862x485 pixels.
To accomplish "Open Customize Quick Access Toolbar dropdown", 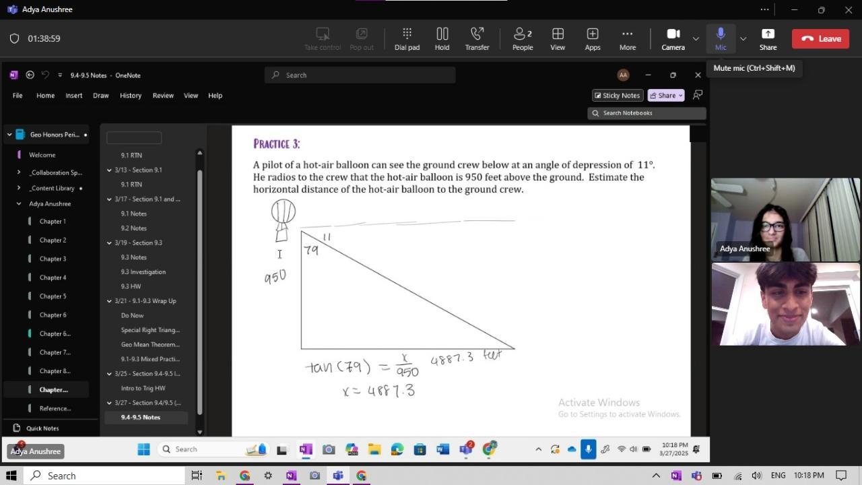I will click(x=60, y=75).
